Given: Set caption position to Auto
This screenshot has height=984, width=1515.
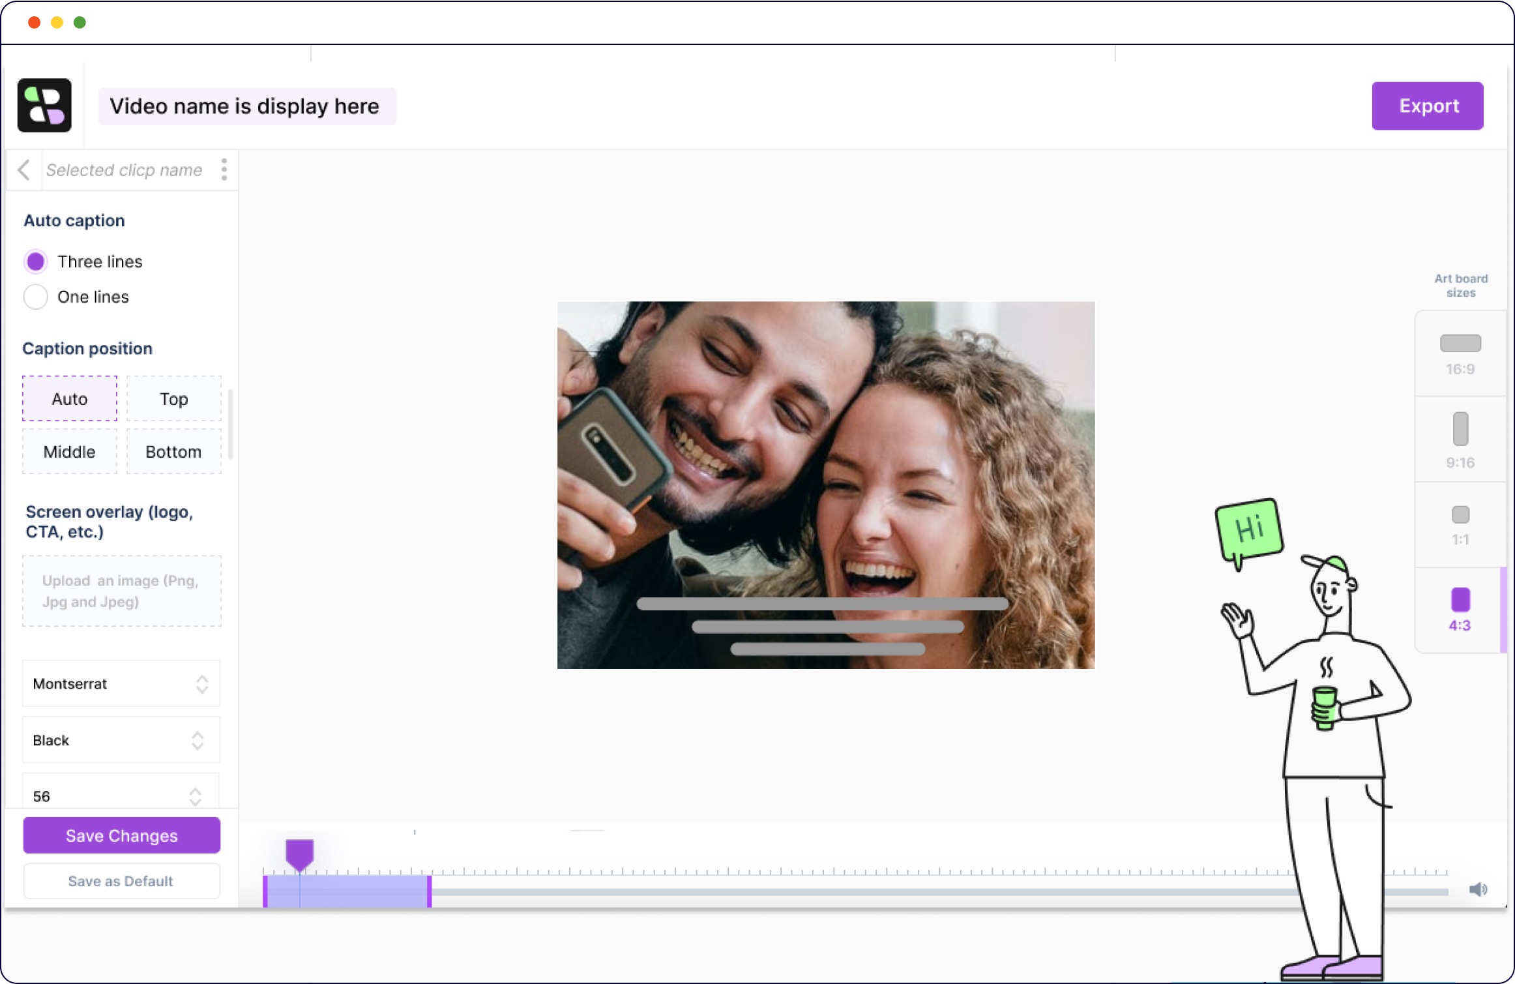Looking at the screenshot, I should (70, 398).
